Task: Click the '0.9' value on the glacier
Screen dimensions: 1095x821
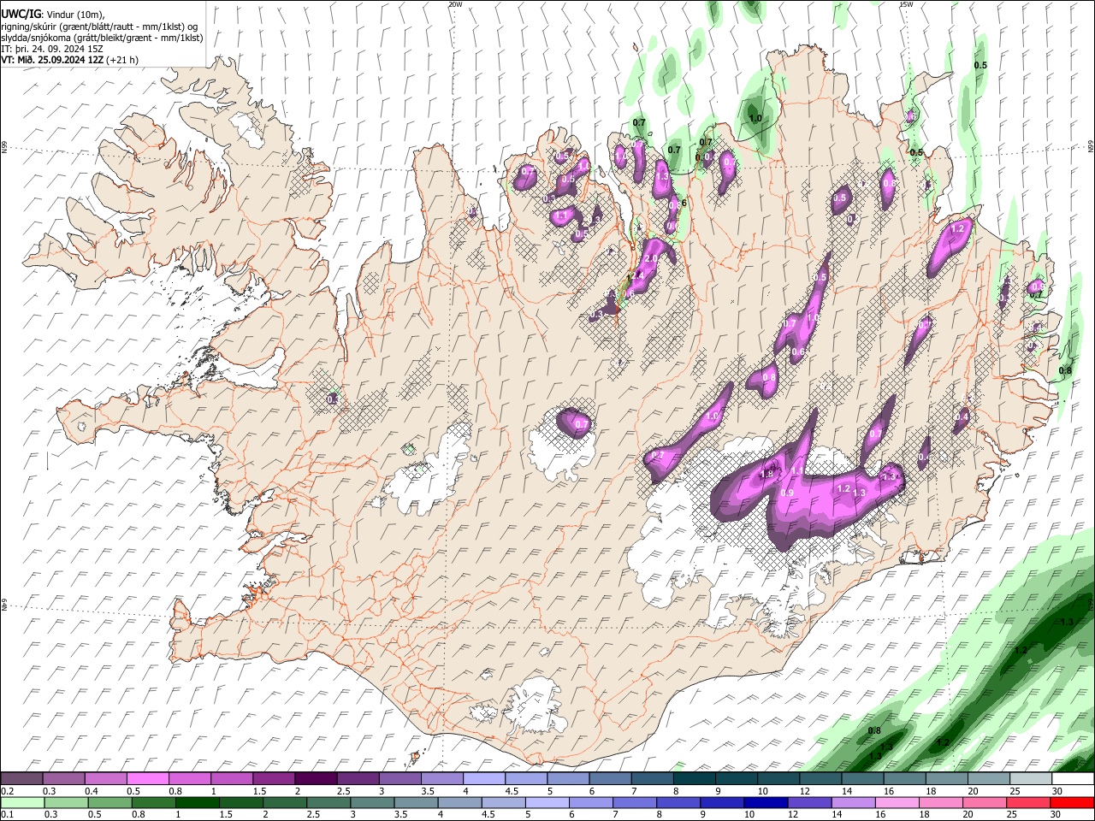Action: click(787, 493)
